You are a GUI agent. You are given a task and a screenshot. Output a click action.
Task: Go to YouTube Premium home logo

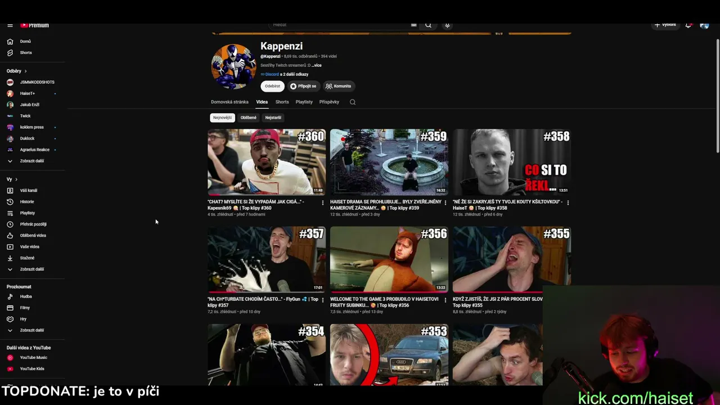click(35, 25)
